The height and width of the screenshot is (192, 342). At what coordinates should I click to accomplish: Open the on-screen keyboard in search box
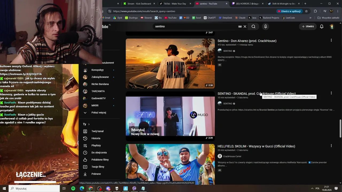coord(240,26)
